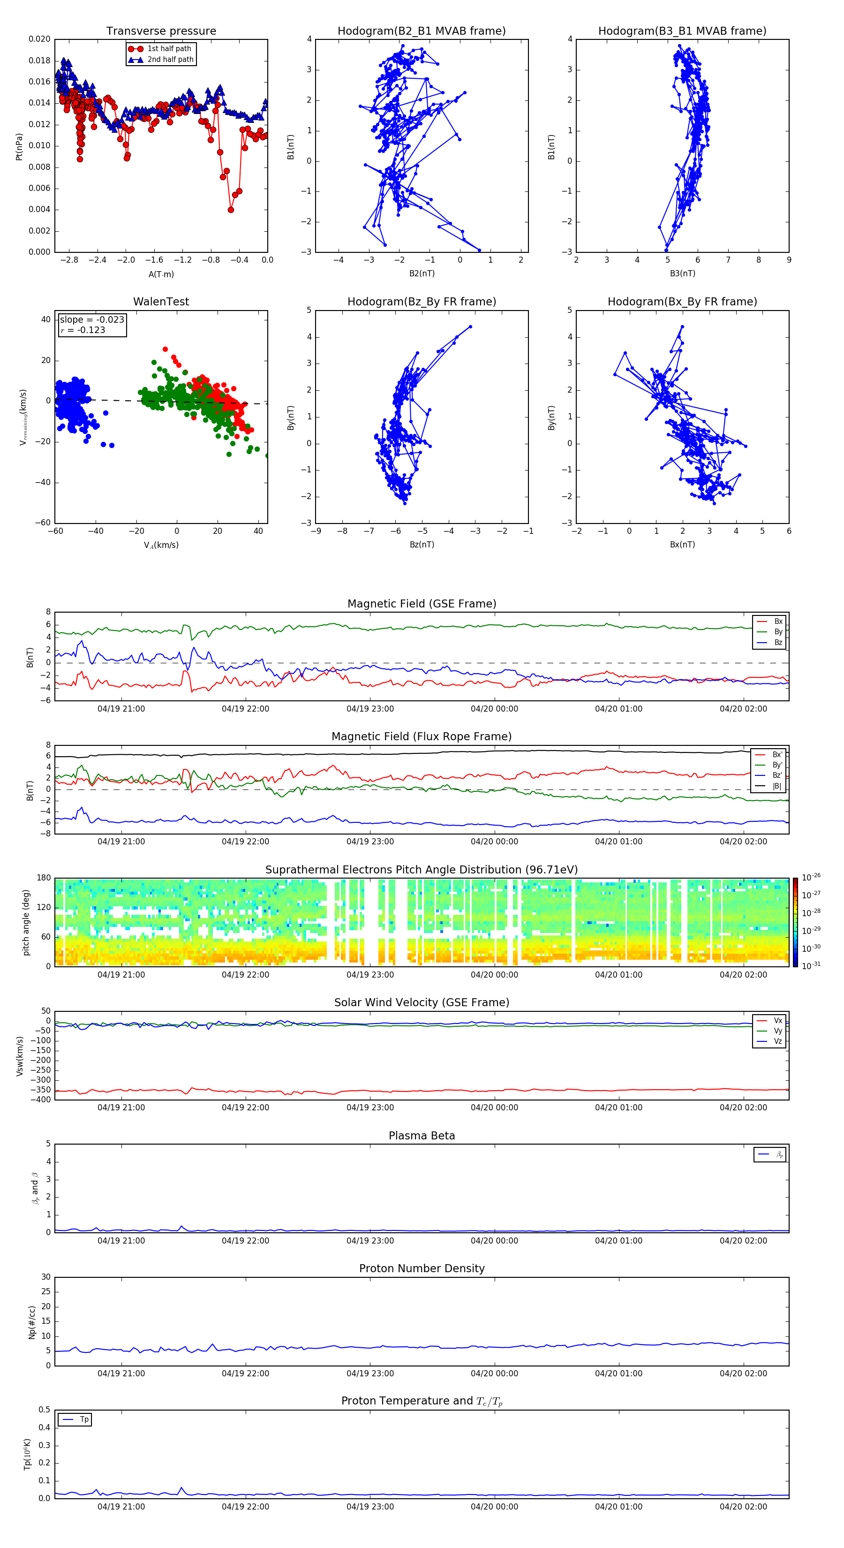Screen dimensions: 844x1548
Task: Click the 'Plasma Beta' plot title
Action: (x=422, y=1136)
